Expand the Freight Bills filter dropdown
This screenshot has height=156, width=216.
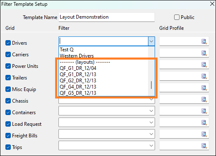point(151,134)
